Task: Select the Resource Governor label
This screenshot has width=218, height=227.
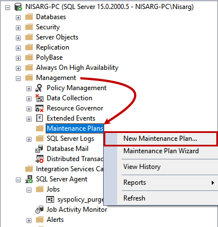Action: click(x=75, y=108)
